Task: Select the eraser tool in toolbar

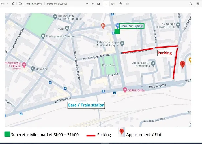Action: pyautogui.click(x=13, y=4)
